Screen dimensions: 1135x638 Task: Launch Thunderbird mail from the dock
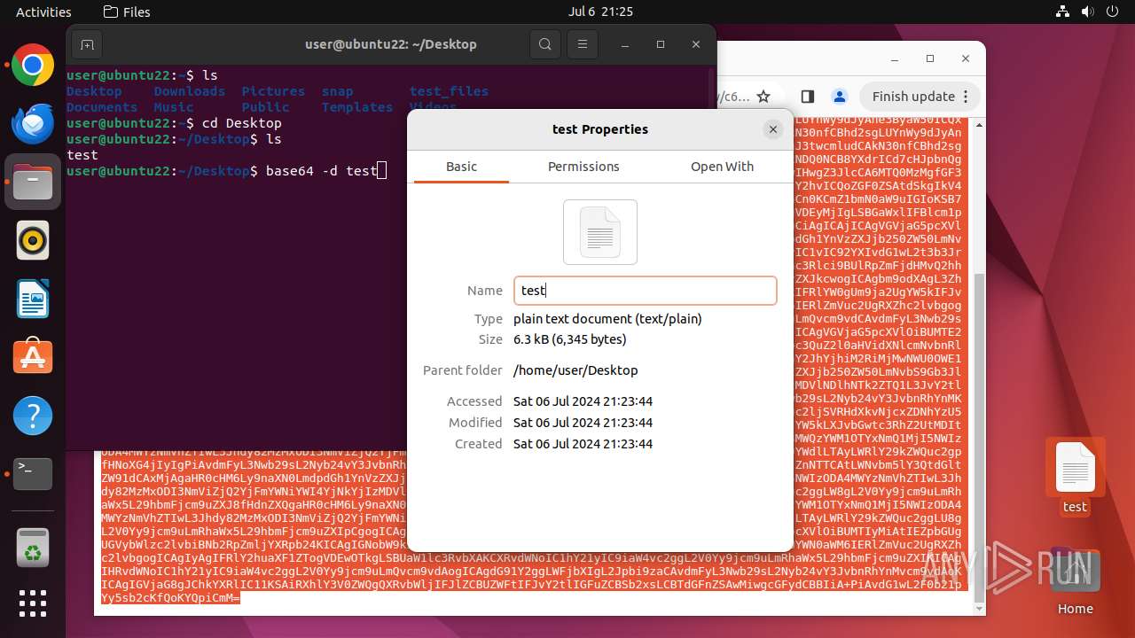(33, 123)
